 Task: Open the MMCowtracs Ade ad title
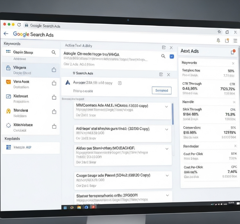112,105
